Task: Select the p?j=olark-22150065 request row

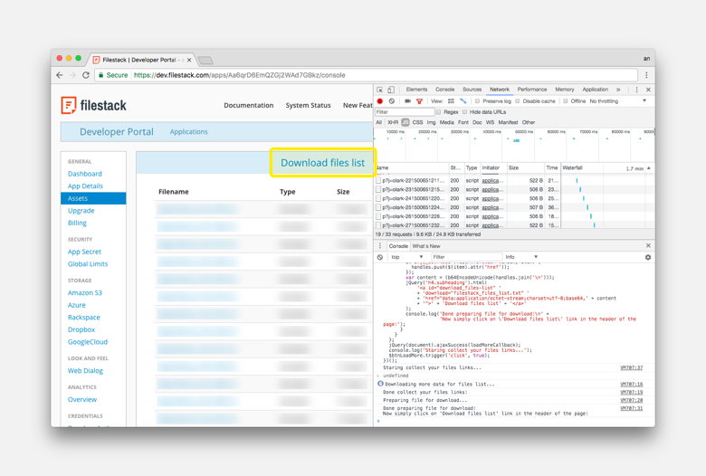Action: [468, 181]
